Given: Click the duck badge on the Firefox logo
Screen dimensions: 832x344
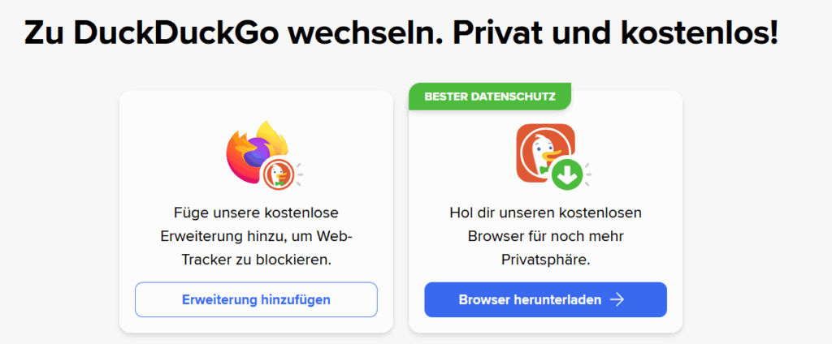Looking at the screenshot, I should tap(276, 174).
